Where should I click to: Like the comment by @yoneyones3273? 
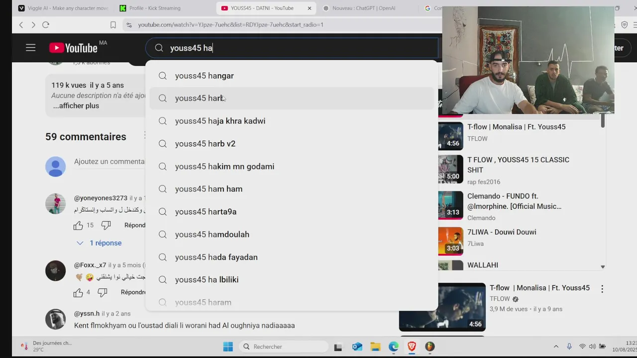tap(78, 225)
